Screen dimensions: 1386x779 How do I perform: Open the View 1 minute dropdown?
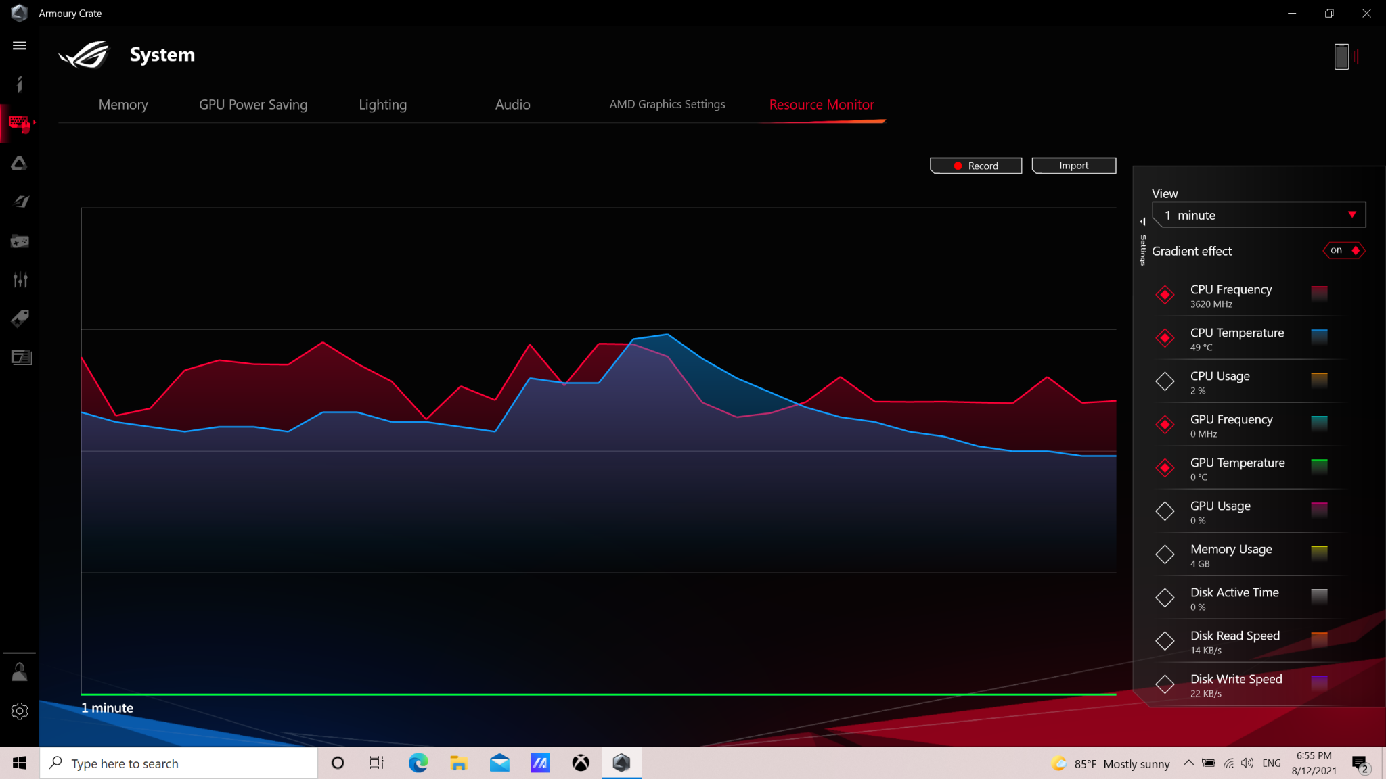(x=1259, y=215)
